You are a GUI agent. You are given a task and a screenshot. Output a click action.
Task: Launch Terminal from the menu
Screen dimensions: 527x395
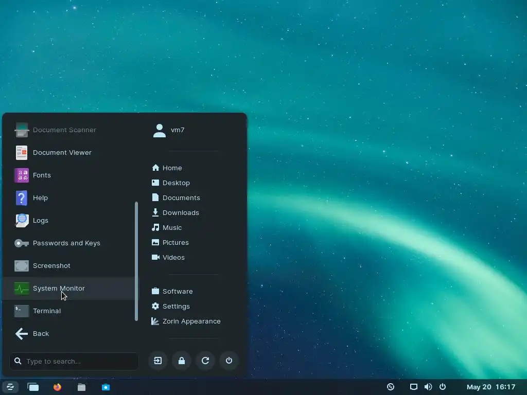point(69,311)
